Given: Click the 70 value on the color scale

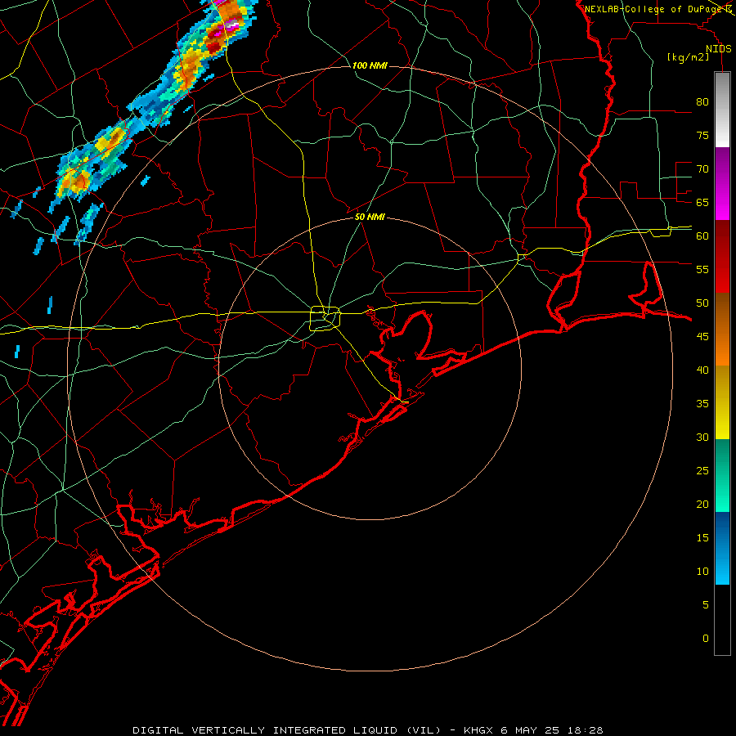Looking at the screenshot, I should [x=702, y=169].
